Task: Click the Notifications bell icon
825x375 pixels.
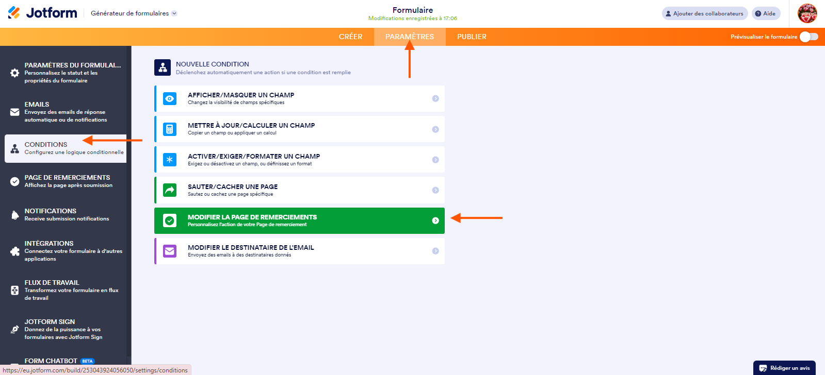Action: coord(15,215)
